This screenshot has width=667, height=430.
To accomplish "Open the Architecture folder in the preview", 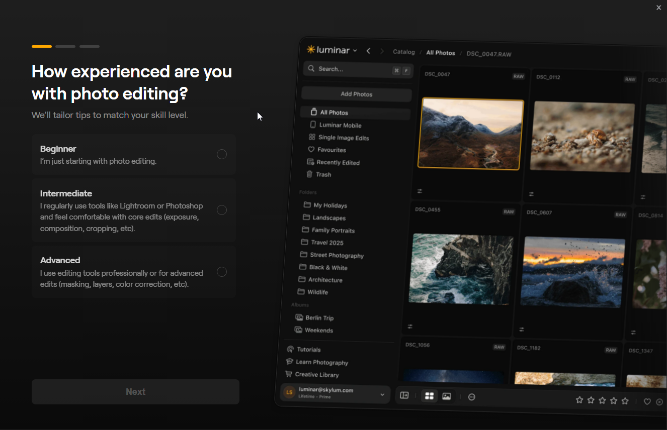I will click(320, 280).
